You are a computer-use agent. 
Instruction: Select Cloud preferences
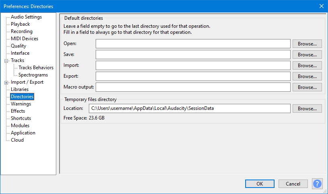tap(17, 140)
